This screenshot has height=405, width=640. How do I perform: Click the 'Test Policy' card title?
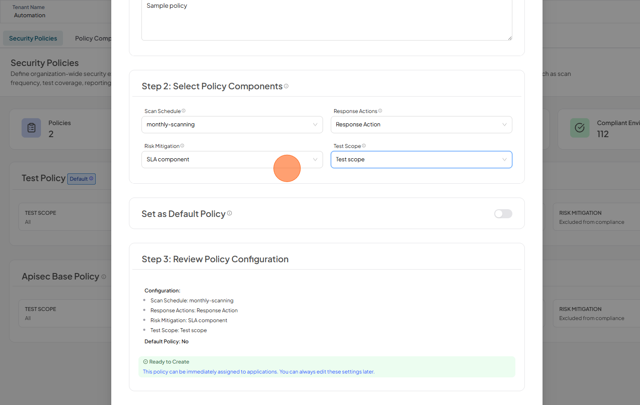(44, 178)
